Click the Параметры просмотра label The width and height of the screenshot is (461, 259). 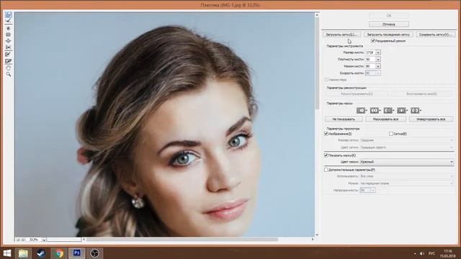click(x=343, y=129)
